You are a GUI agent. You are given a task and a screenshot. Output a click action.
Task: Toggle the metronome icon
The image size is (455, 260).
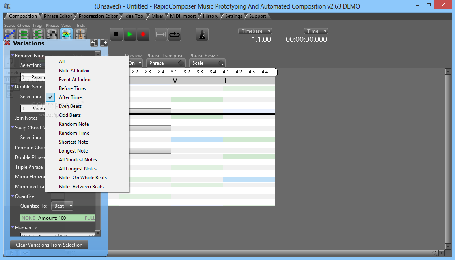[202, 34]
